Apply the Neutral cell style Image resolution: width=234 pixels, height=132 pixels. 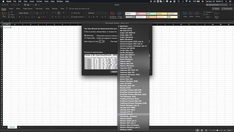click(x=162, y=14)
